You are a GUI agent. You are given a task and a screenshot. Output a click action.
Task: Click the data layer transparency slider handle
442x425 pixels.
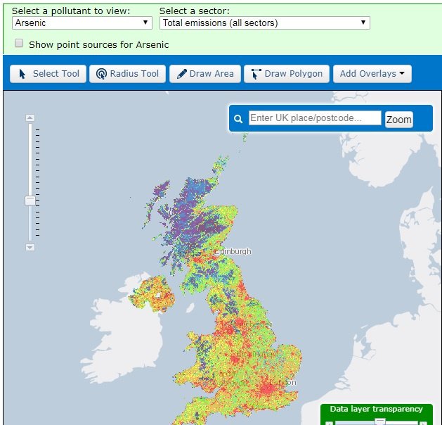380,421
